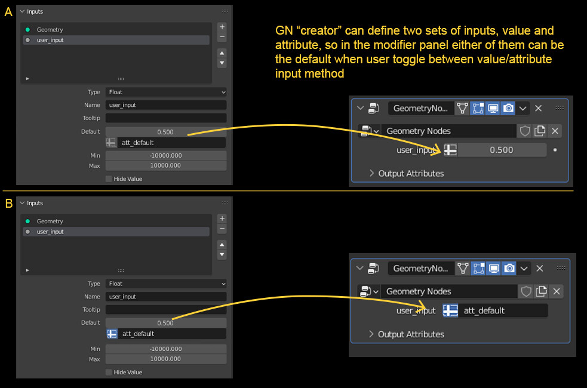Open Type dropdown Float in panel A
587x388 pixels.
pyautogui.click(x=166, y=92)
